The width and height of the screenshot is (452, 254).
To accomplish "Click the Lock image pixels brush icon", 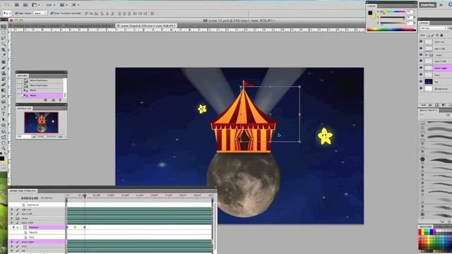I will [433, 35].
